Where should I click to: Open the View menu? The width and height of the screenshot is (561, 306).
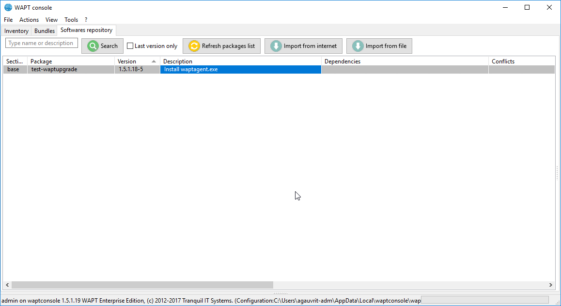pyautogui.click(x=51, y=20)
